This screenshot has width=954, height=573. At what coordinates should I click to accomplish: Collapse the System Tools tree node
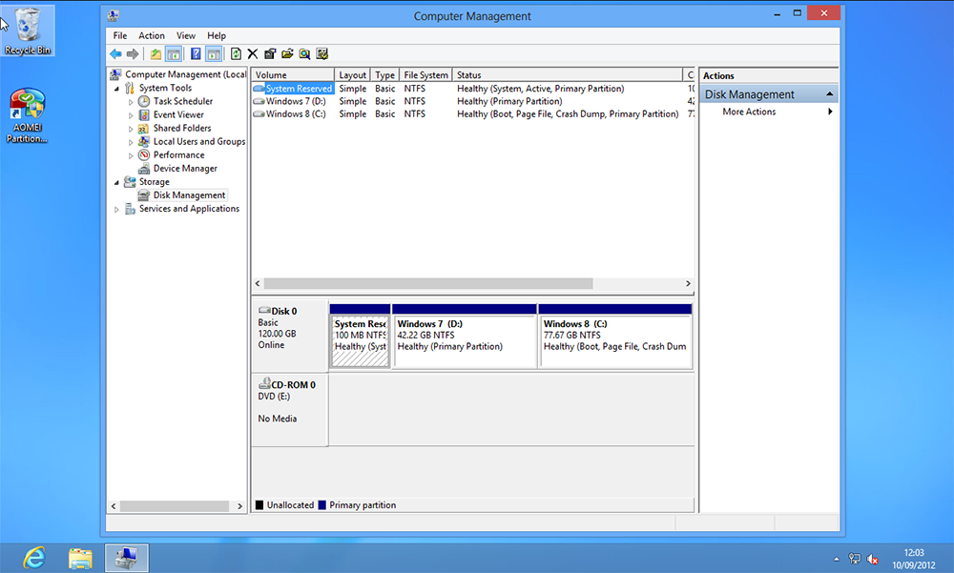[116, 89]
